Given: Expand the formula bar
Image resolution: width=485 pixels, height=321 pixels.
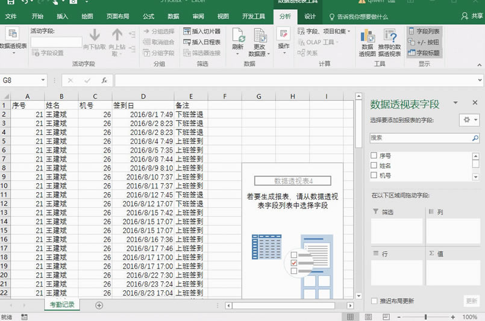Looking at the screenshot, I should point(480,80).
